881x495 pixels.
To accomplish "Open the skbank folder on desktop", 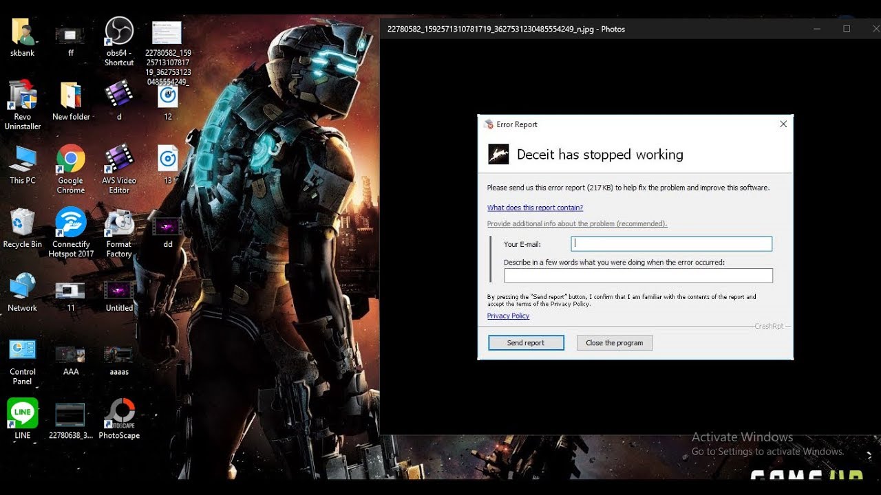I will [23, 33].
